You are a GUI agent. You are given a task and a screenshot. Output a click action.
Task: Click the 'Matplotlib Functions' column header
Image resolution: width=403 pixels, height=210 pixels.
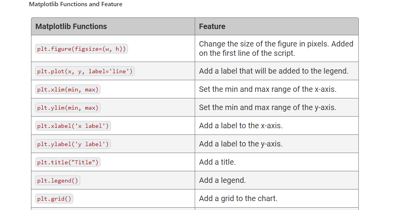(71, 26)
